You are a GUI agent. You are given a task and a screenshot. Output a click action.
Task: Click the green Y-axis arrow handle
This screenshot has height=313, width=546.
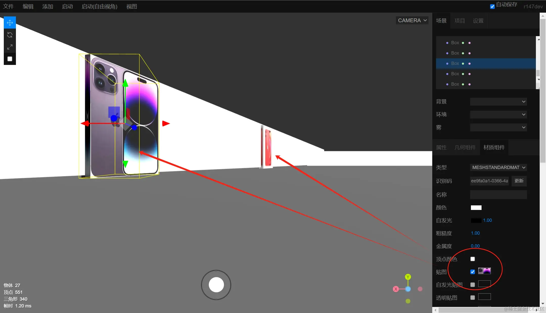tap(125, 83)
